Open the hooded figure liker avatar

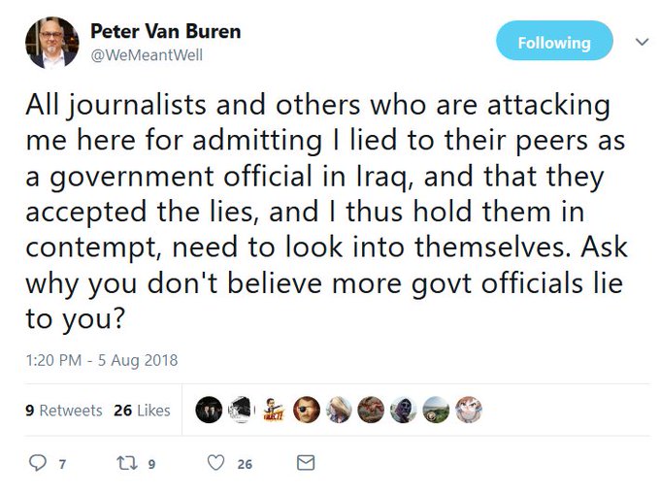(403, 411)
